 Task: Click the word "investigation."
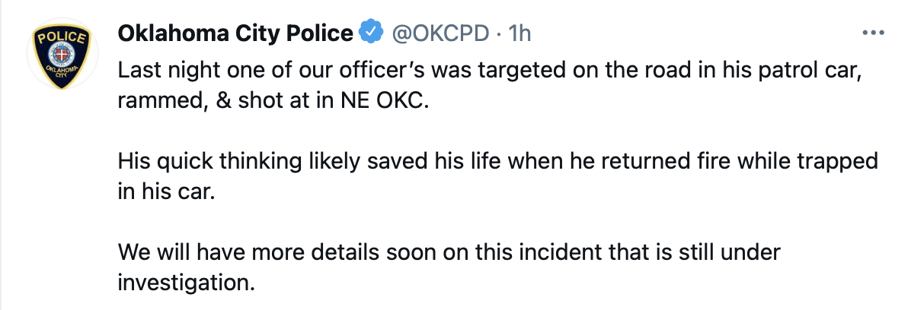(x=187, y=283)
